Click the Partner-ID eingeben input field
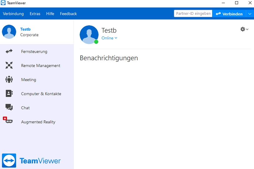Screen dimensions: 254x169 coord(193,13)
